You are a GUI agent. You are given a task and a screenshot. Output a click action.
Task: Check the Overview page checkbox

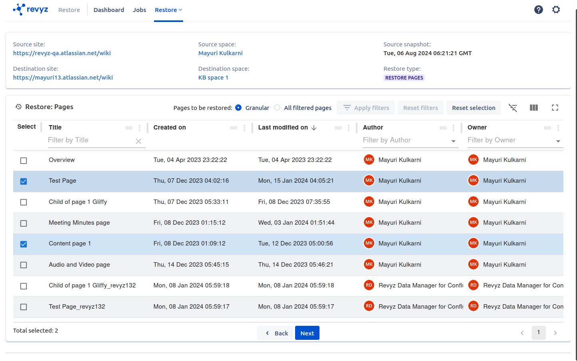24,160
